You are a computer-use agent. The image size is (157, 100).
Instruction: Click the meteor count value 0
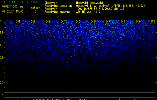[35, 11]
